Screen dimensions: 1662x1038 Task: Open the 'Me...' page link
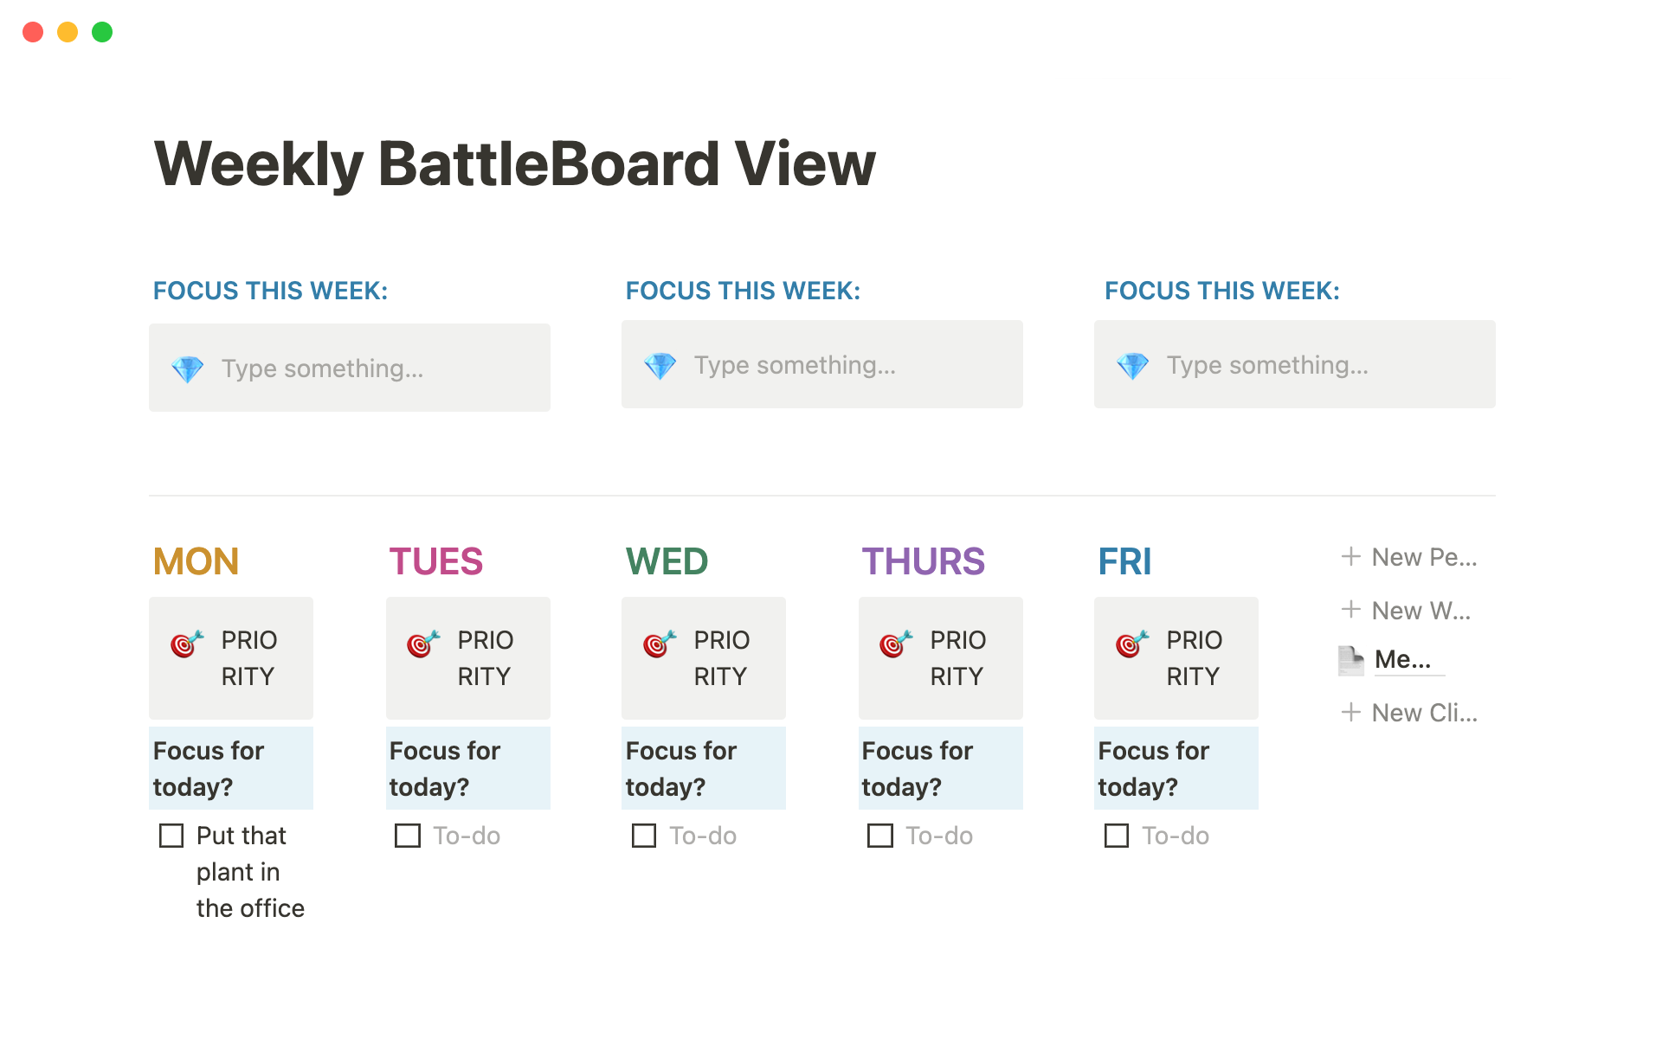(1402, 660)
